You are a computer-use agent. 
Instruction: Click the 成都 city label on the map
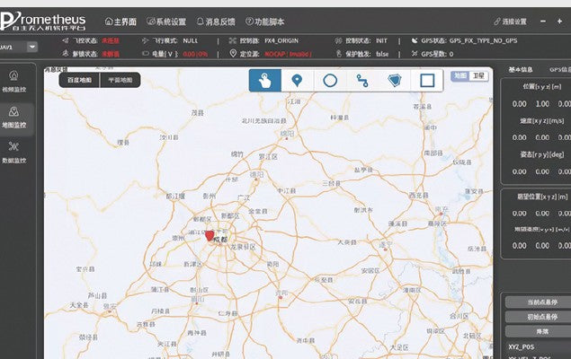(220, 240)
